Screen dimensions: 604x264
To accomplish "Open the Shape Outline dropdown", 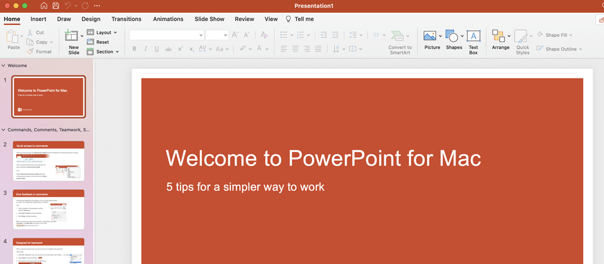I will point(559,49).
